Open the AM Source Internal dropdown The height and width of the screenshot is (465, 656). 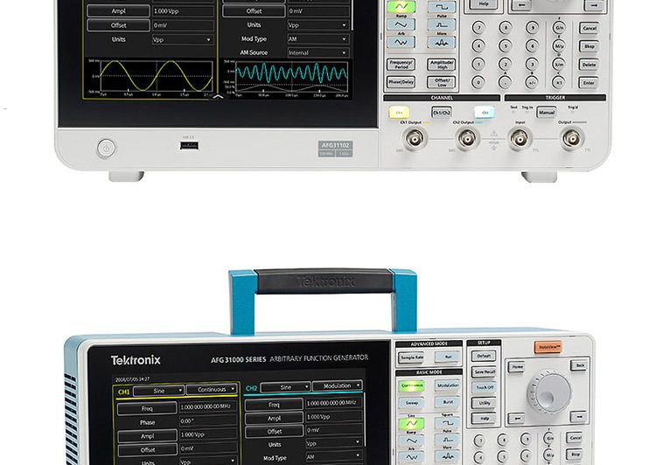coord(318,52)
